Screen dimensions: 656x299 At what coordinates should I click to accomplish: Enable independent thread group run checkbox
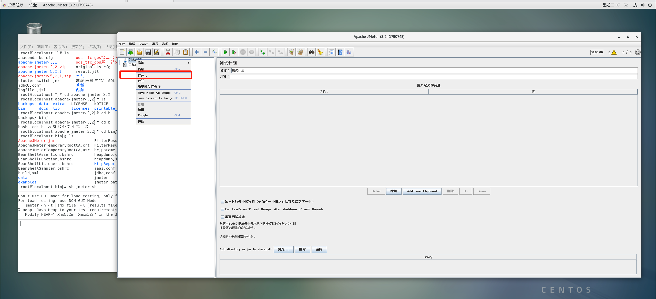222,202
